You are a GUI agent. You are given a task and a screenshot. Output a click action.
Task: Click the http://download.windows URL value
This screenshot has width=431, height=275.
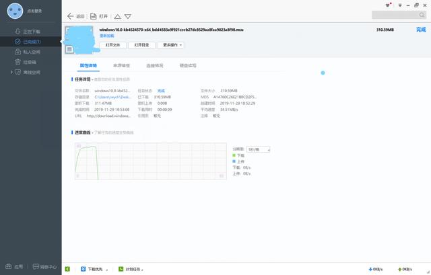pos(108,116)
